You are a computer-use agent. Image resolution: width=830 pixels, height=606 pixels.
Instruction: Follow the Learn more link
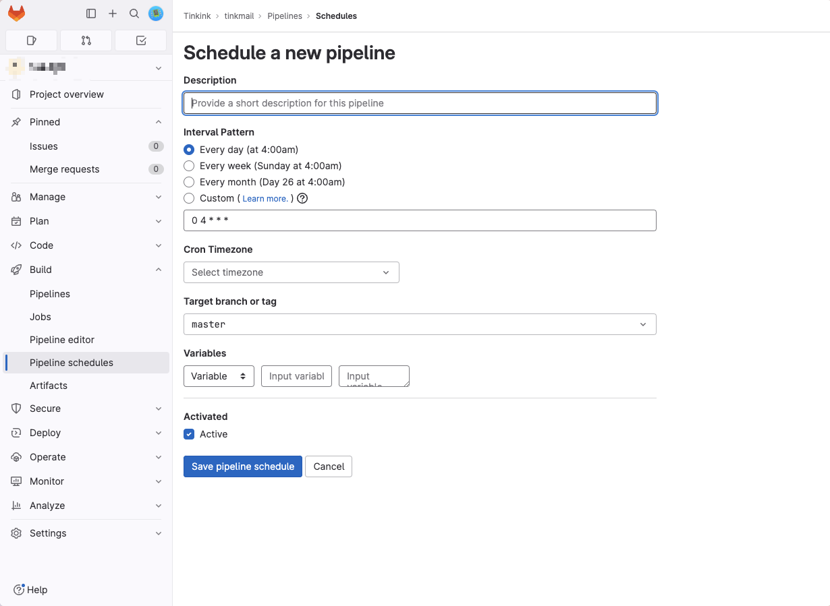(265, 199)
